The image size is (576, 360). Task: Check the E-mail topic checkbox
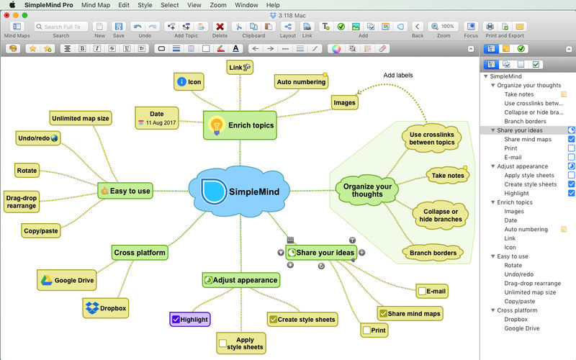tap(422, 292)
